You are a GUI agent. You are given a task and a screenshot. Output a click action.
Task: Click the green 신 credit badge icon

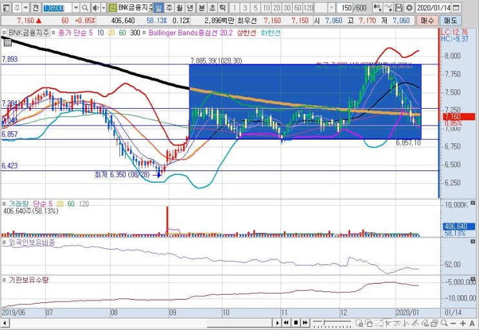click(112, 8)
